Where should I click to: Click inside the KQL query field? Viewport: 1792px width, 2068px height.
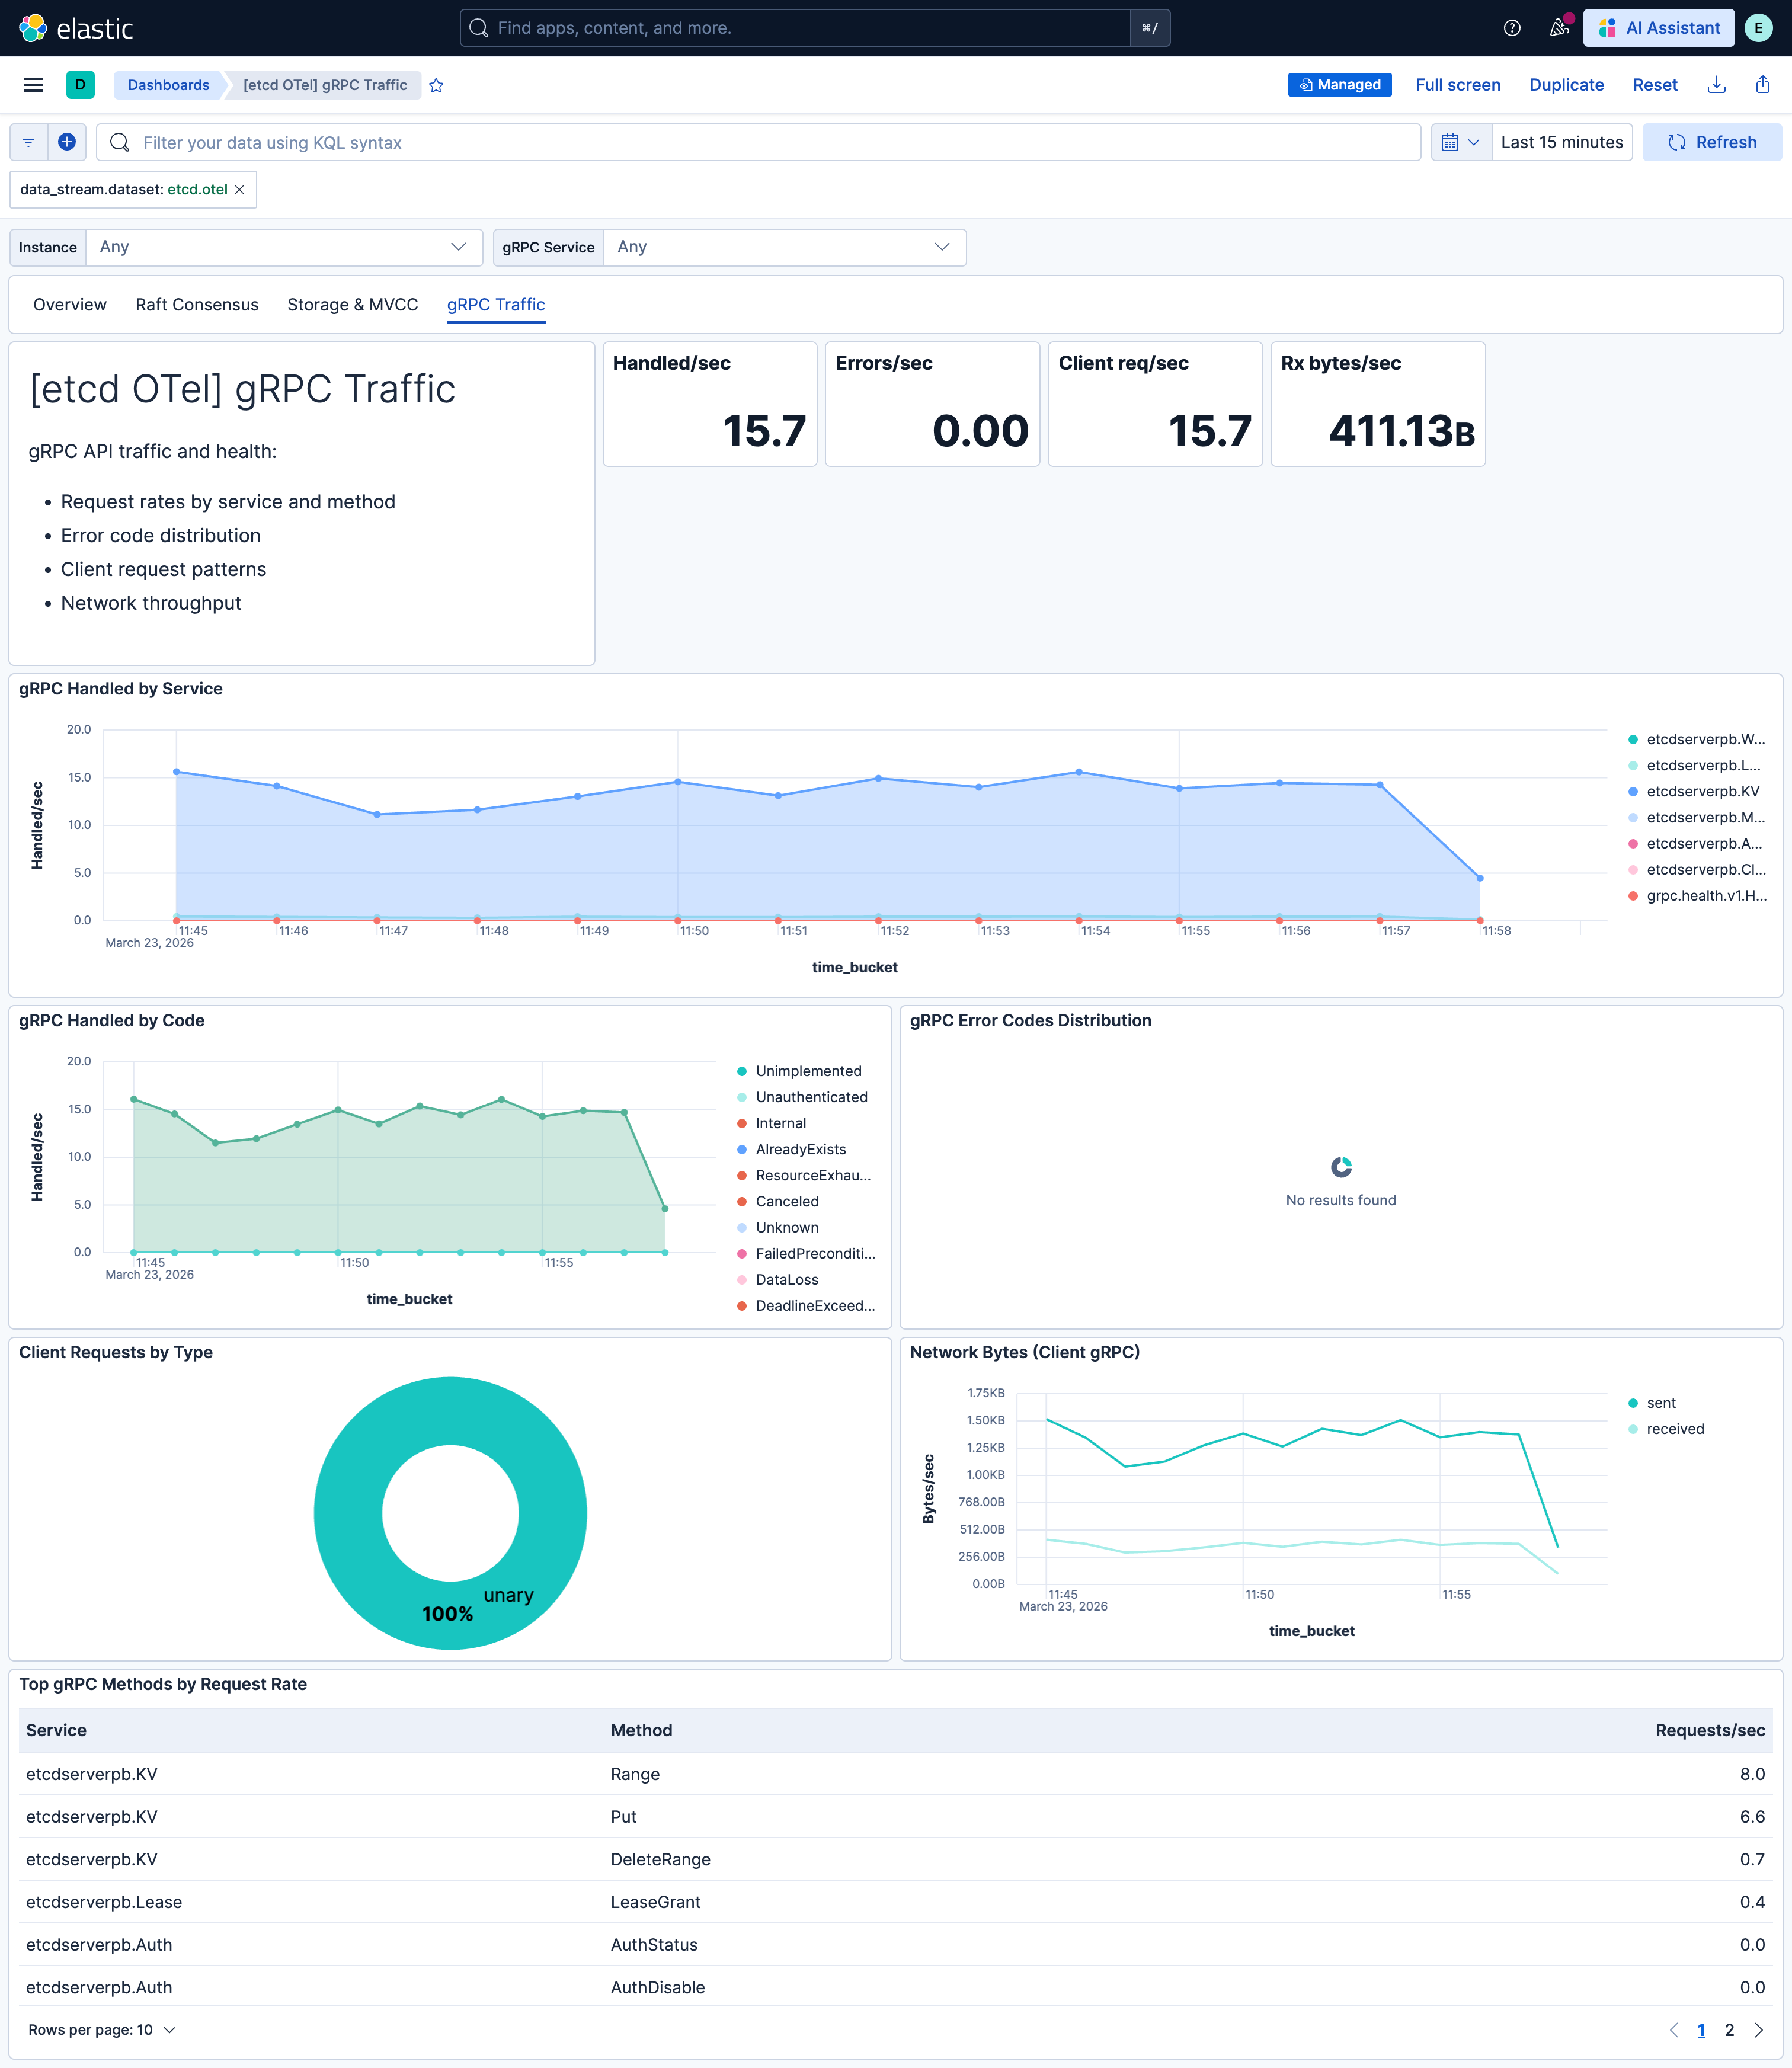tap(700, 142)
